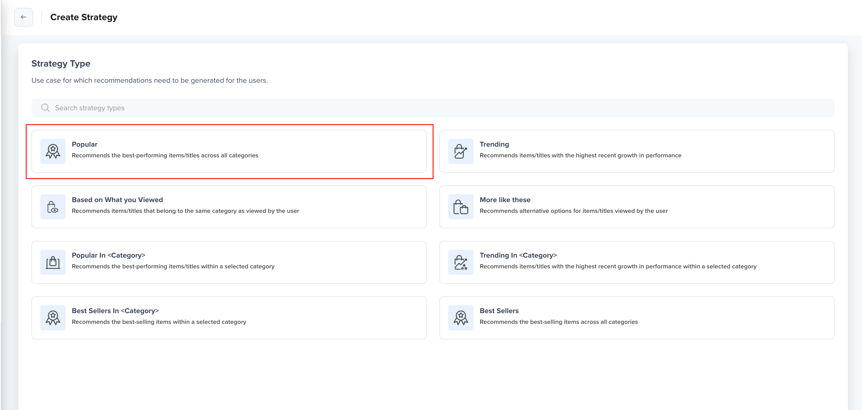This screenshot has height=410, width=862.
Task: Pick Trending In <Category> title
Action: coord(518,255)
